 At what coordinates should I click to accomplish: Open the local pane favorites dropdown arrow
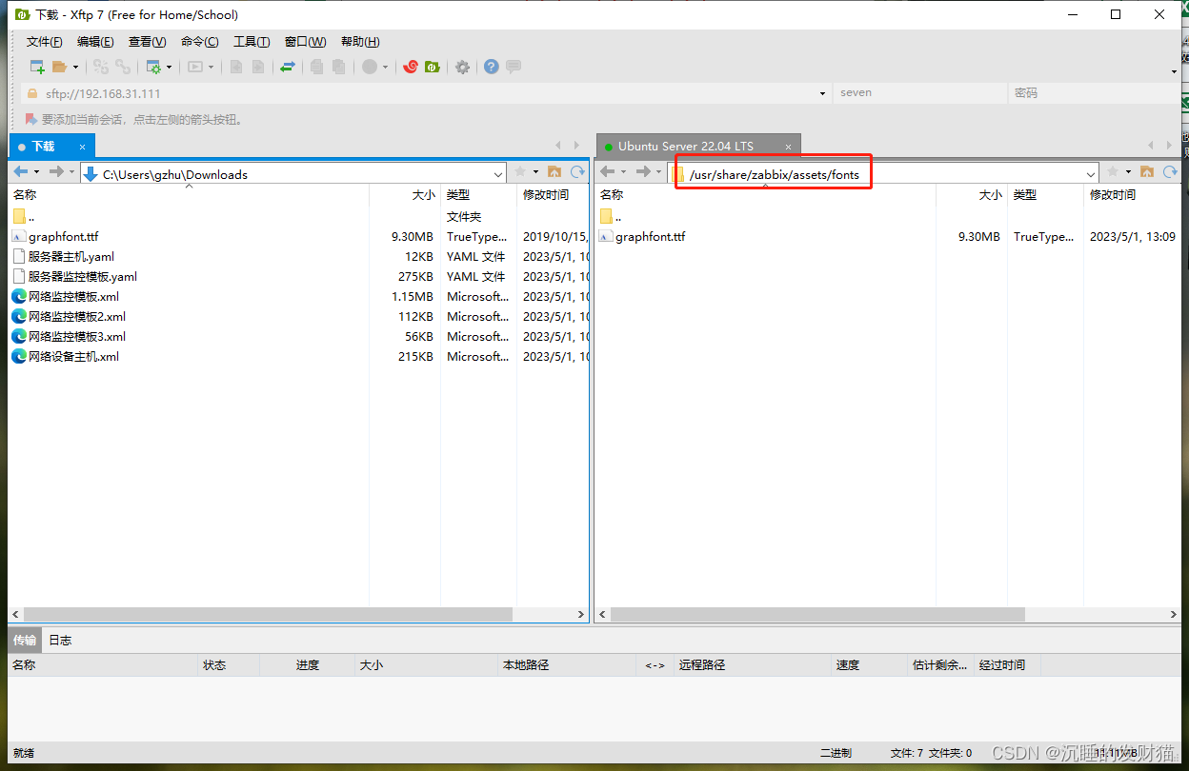click(536, 172)
